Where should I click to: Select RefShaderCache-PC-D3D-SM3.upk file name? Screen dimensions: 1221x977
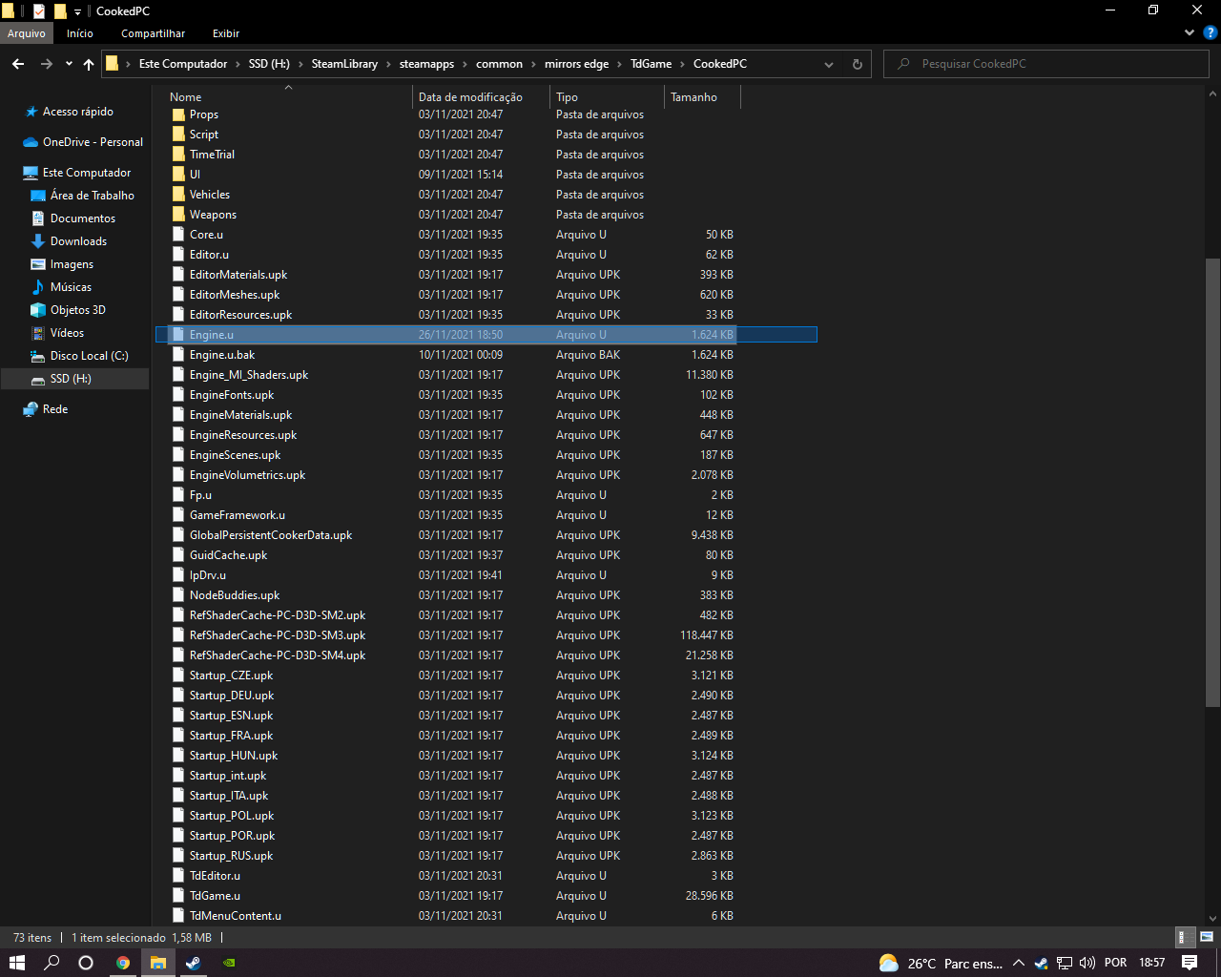pos(278,635)
